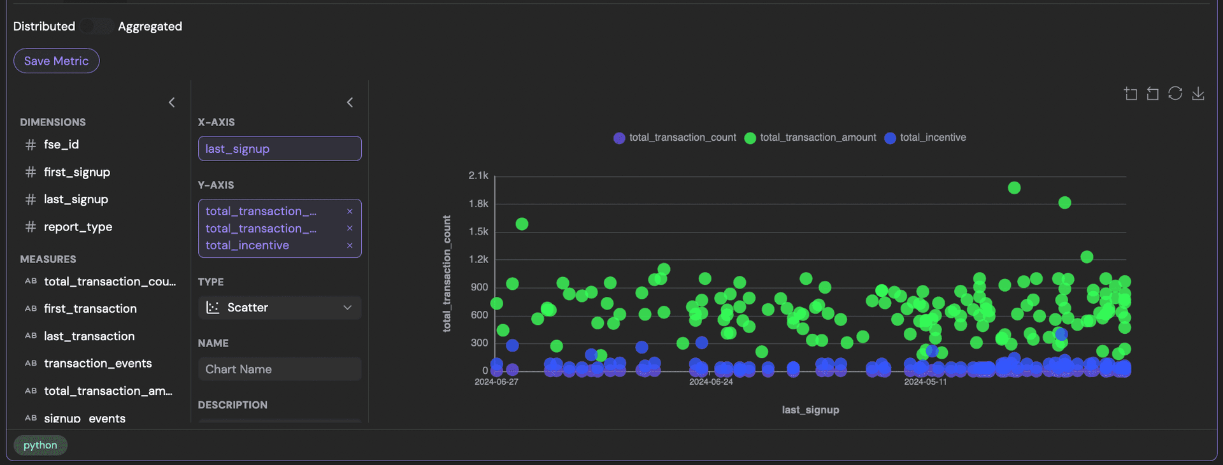Click the Chart Name input field
Viewport: 1223px width, 465px height.
(x=280, y=369)
